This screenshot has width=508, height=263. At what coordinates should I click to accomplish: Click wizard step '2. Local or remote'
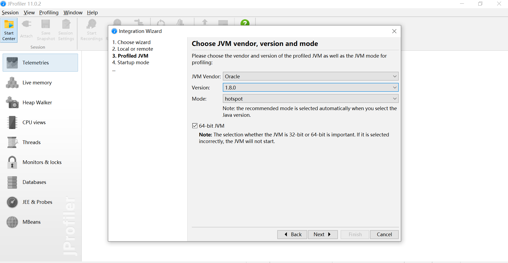click(x=133, y=49)
